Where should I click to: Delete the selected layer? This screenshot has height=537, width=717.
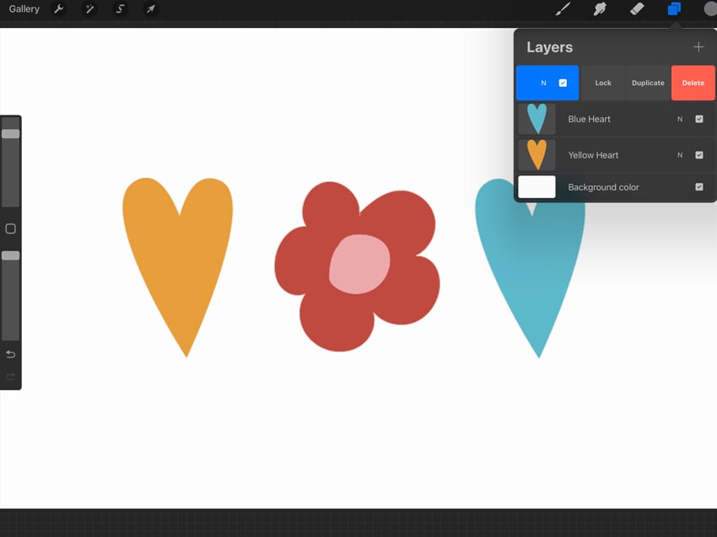click(693, 83)
